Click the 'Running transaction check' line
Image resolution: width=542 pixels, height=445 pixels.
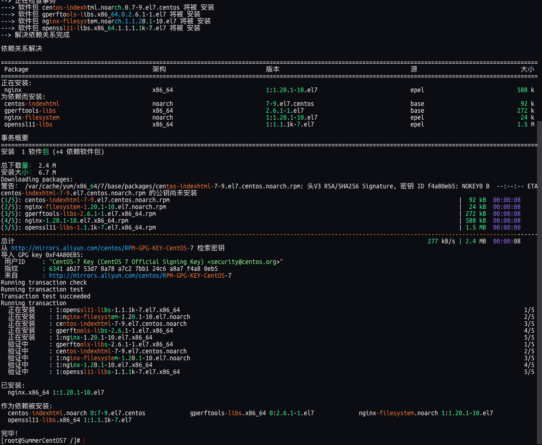tap(44, 283)
